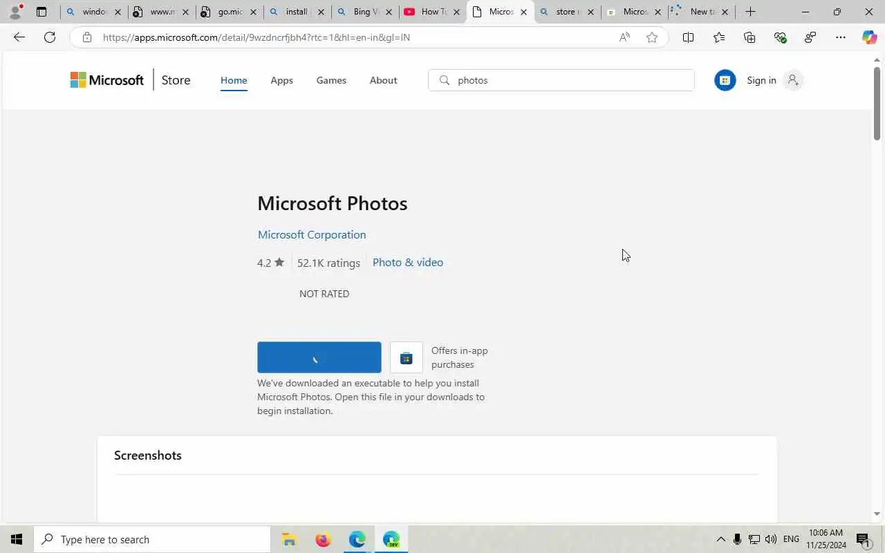
Task: Open tab actions menu icon
Action: point(41,12)
